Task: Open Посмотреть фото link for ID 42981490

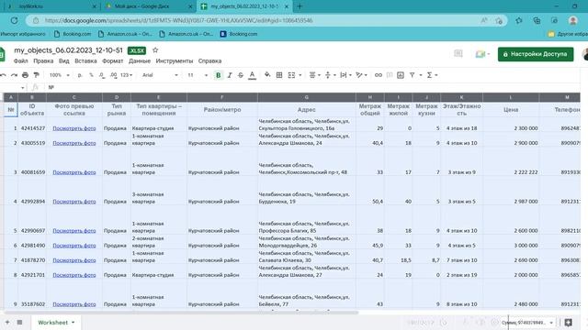Action: 74,246
